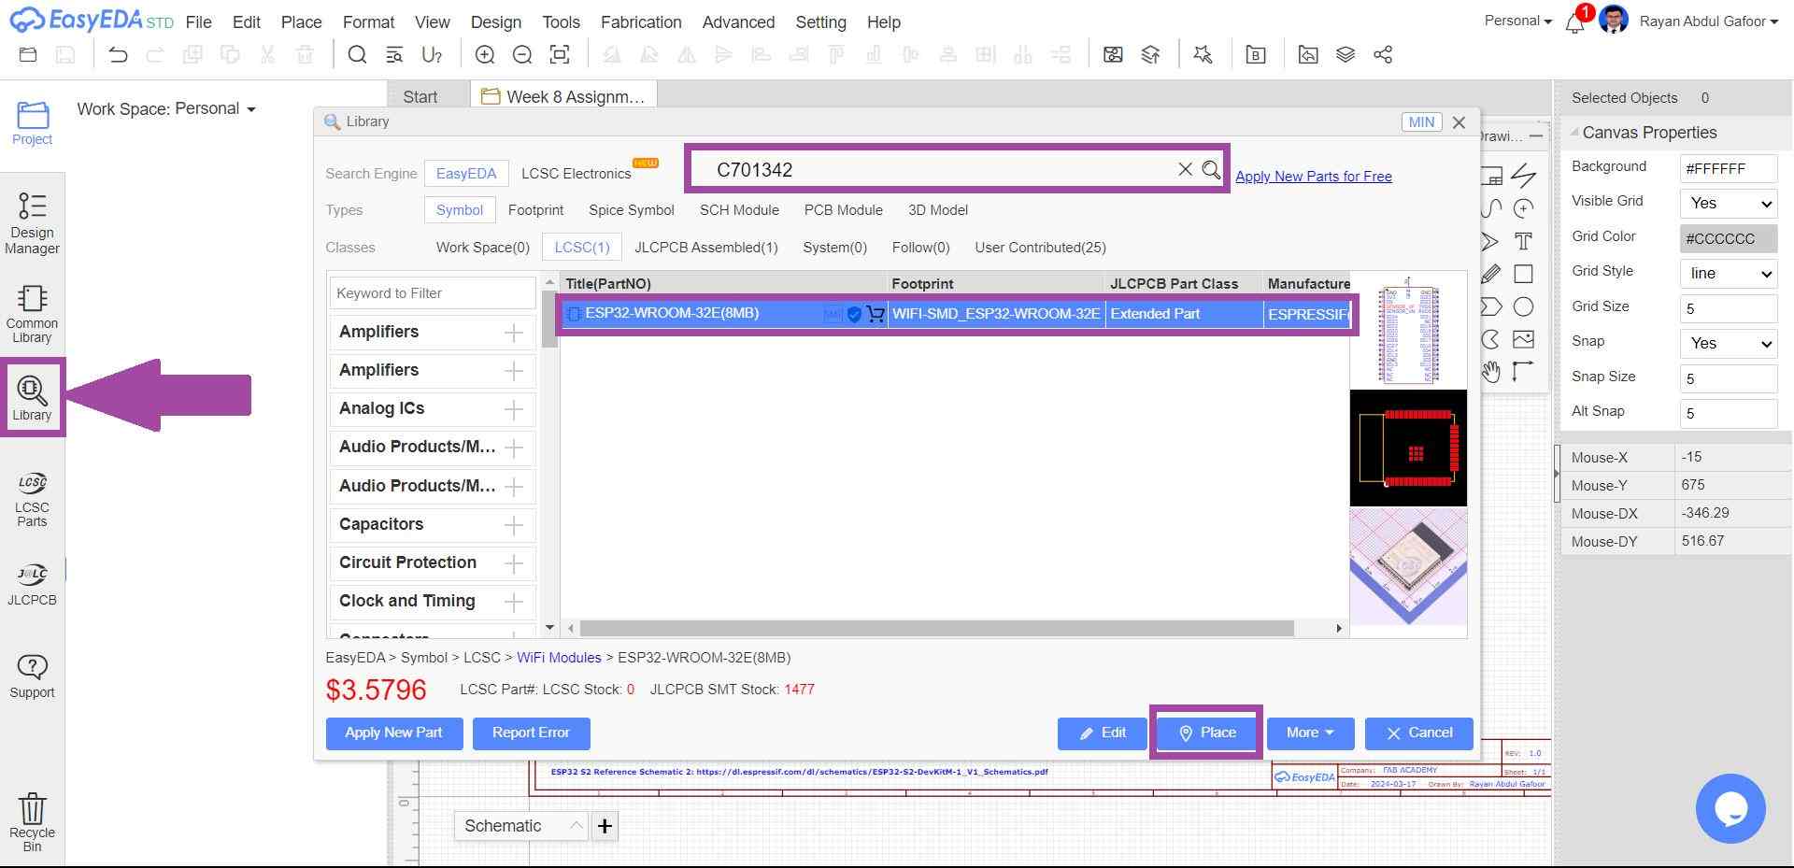
Task: Open the LCSC Parts sidebar icon
Action: point(32,499)
